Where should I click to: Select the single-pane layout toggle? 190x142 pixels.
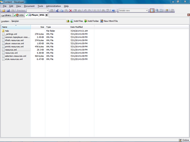(x=152, y=11)
